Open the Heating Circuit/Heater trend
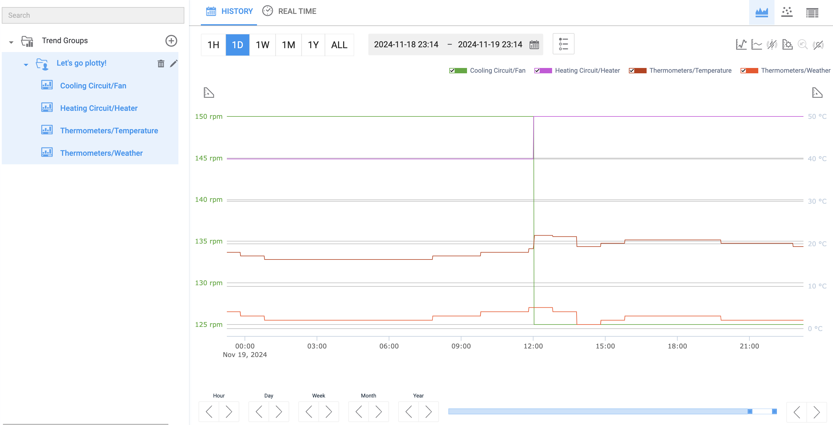 click(x=99, y=108)
